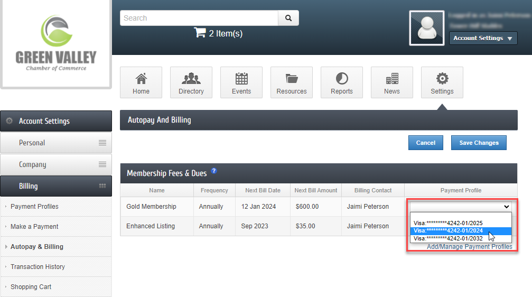This screenshot has height=297, width=532.
Task: Expand the Account Settings dropdown
Action: pos(483,38)
